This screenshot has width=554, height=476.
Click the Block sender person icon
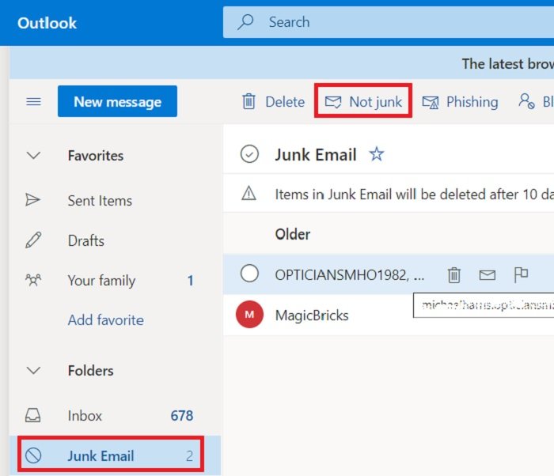coord(526,101)
